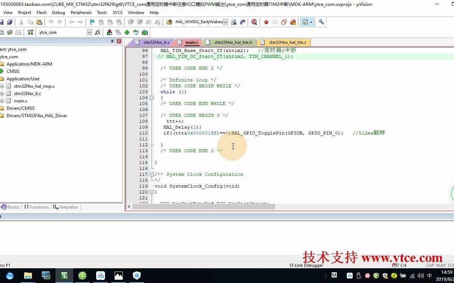Open the ytce_com target selection dropdown
Viewport: 454px width, 283px height.
tap(89, 32)
